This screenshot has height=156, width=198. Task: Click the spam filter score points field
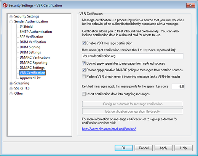(178, 86)
